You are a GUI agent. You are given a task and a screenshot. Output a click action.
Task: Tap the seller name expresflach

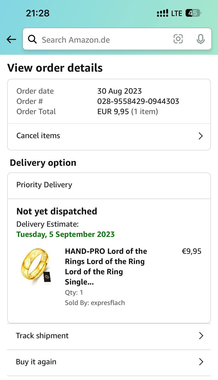(108, 303)
